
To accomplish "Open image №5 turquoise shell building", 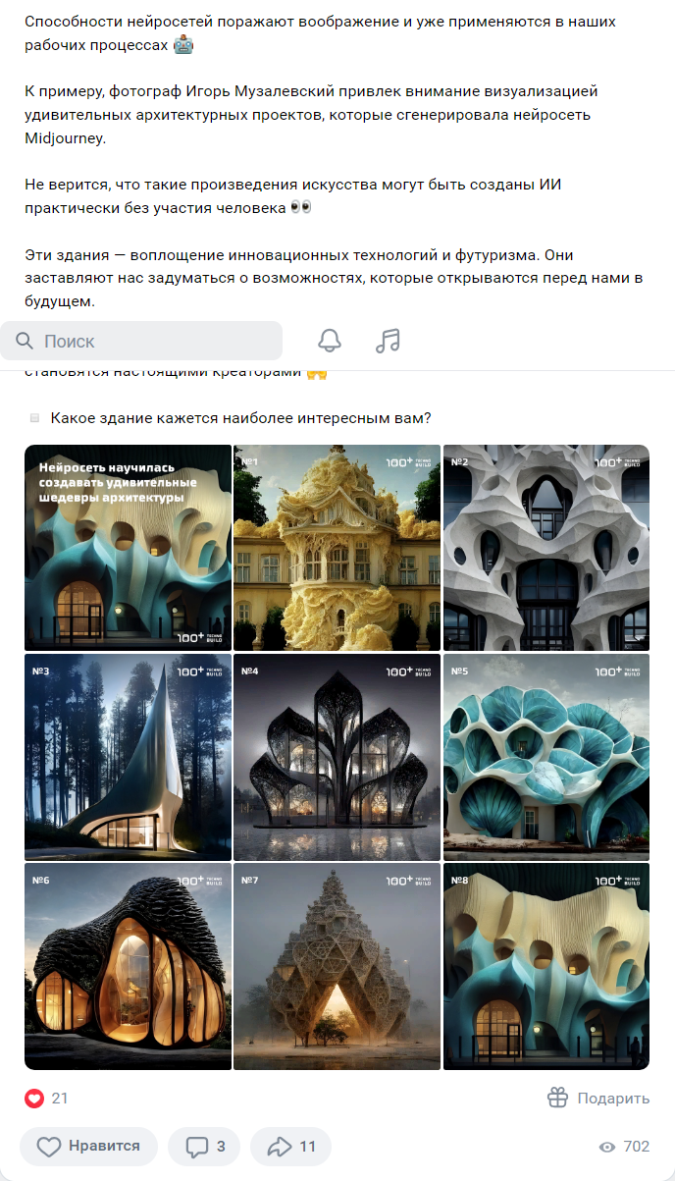I will 546,757.
